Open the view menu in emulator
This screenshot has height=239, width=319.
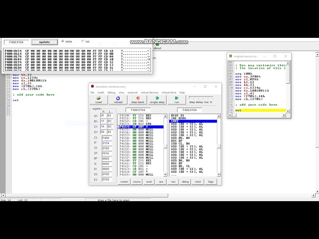point(122,93)
